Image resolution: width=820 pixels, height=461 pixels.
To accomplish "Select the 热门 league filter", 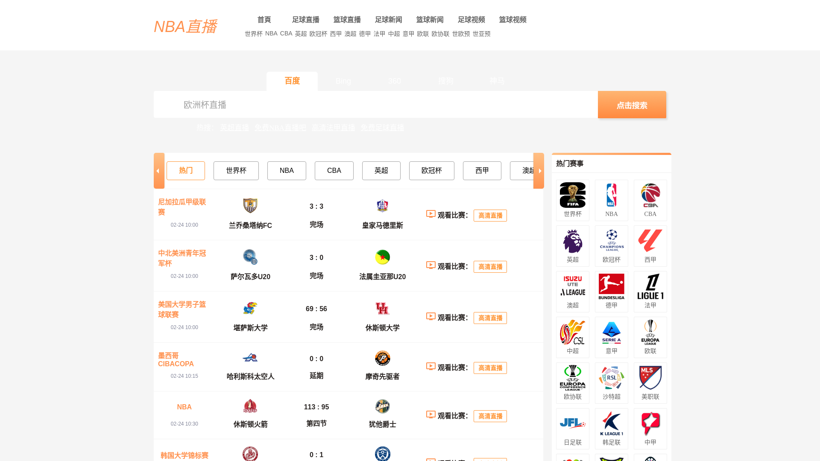I will [x=186, y=171].
